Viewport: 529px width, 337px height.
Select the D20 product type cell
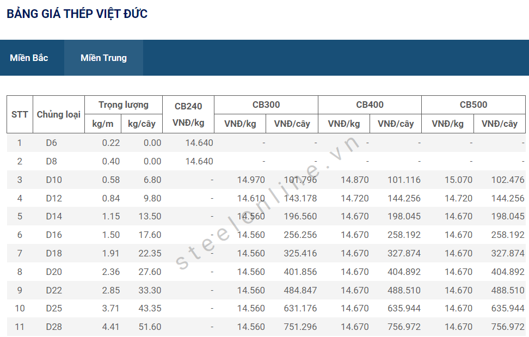(54, 272)
